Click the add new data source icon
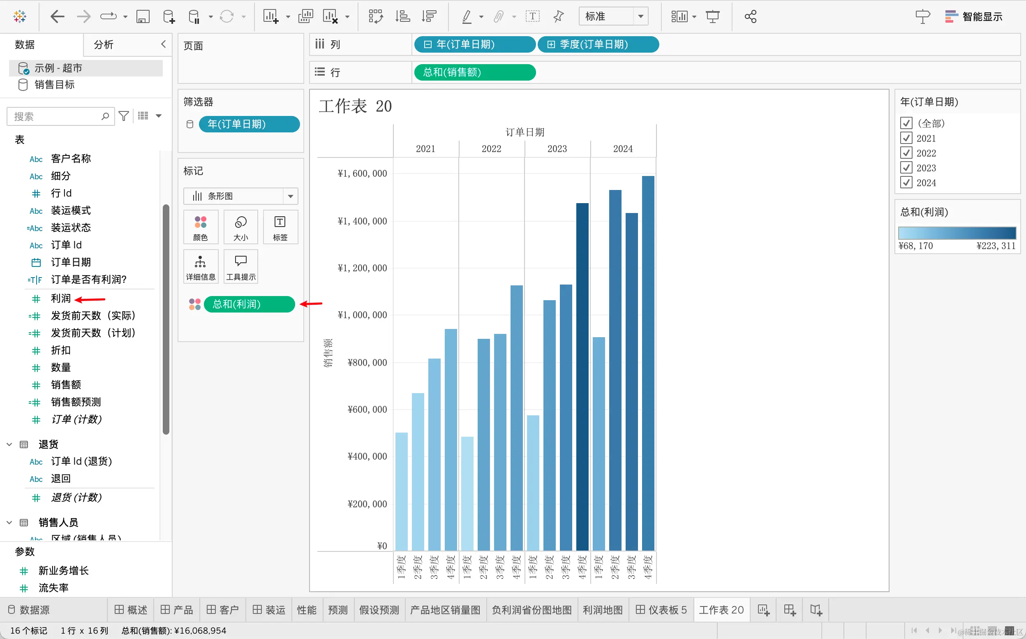The image size is (1026, 639). [168, 17]
